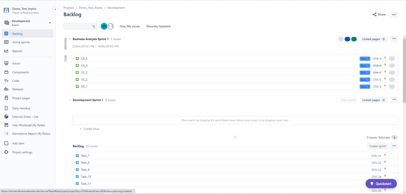Click the External Share - Lite icon
The image size is (406, 194).
[7, 117]
